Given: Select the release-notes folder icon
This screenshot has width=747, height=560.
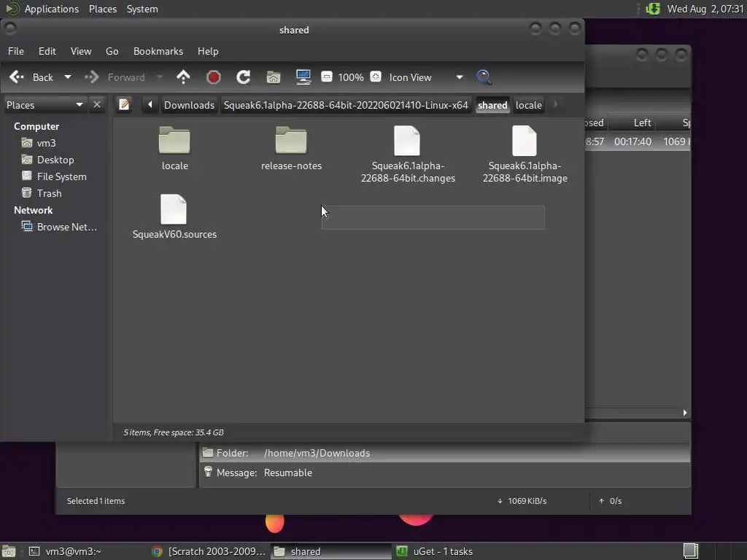Looking at the screenshot, I should coord(291,140).
